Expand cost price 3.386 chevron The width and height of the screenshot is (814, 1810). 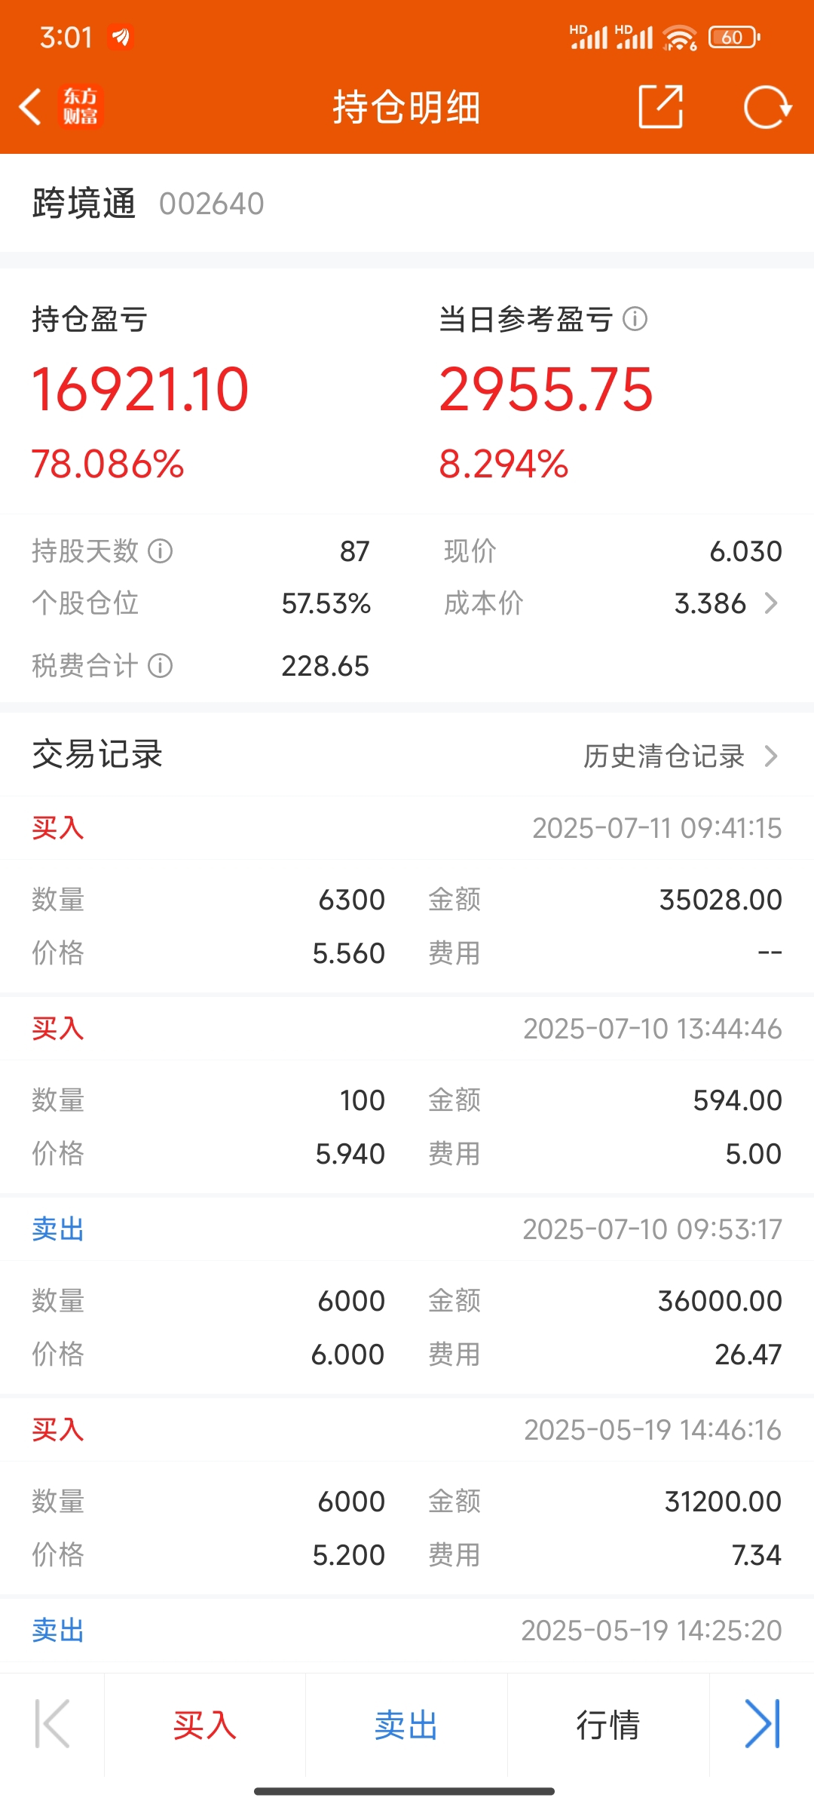(x=770, y=603)
